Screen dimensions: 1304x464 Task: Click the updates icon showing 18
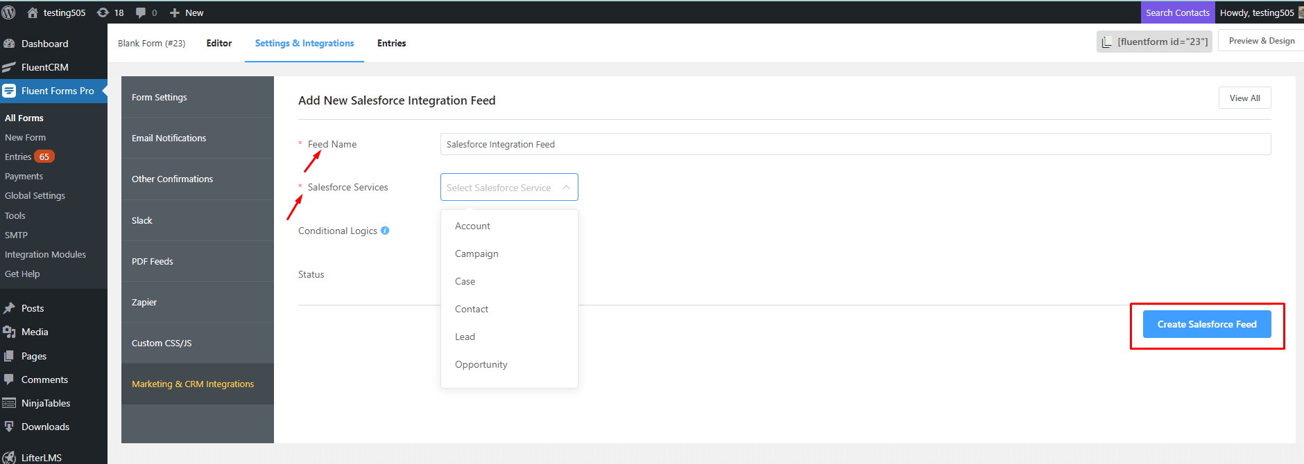(103, 12)
